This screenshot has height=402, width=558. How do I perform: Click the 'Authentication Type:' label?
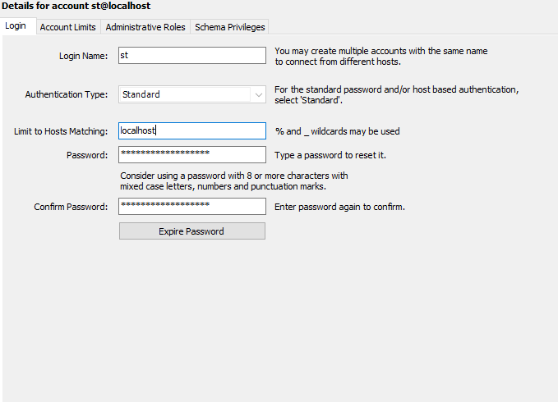point(67,94)
